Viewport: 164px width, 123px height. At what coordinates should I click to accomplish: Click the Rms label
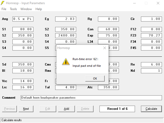click(x=48, y=71)
